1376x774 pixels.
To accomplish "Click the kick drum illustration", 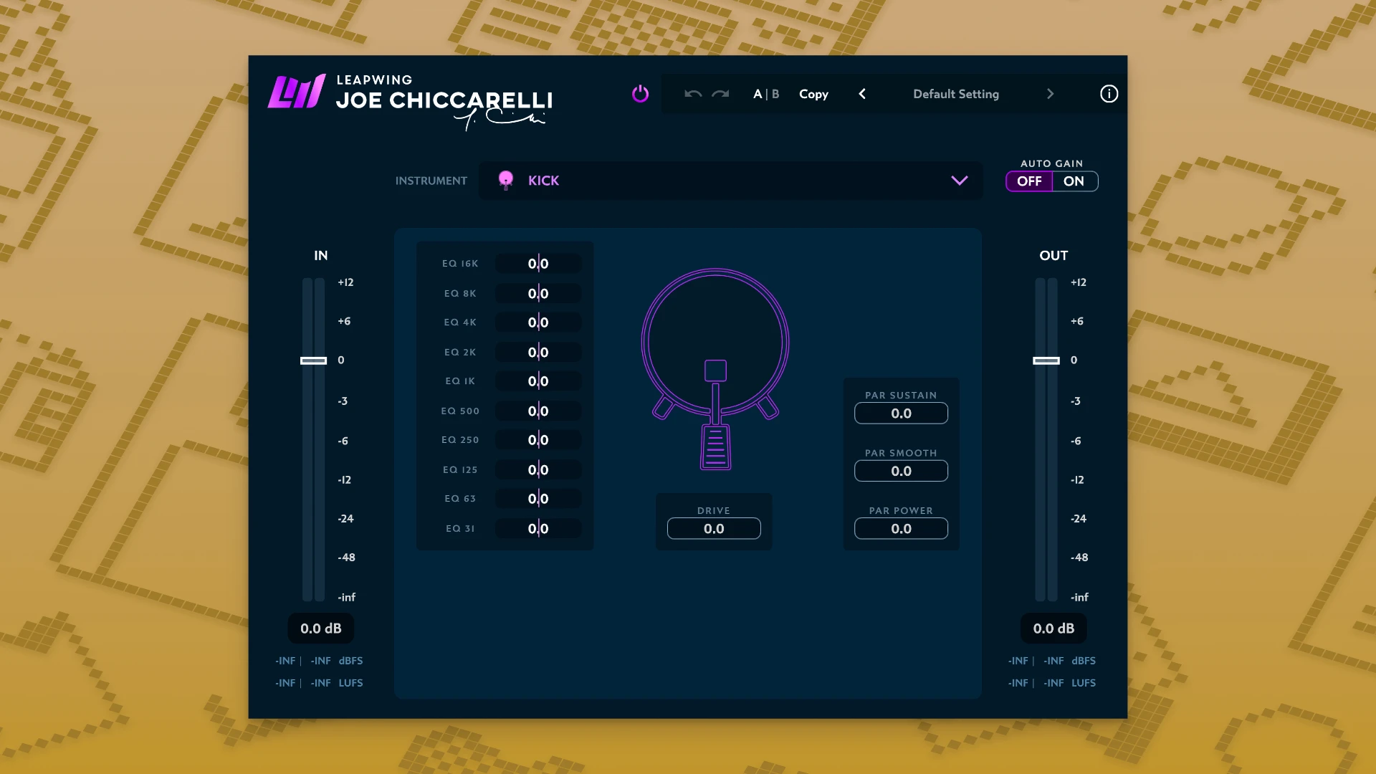I will click(x=715, y=369).
